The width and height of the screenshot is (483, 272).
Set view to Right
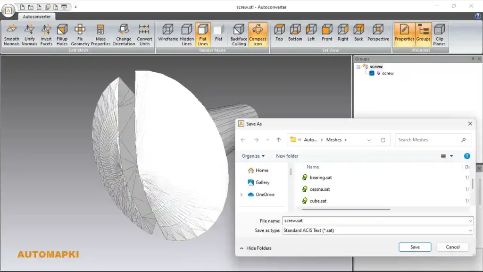coord(343,33)
